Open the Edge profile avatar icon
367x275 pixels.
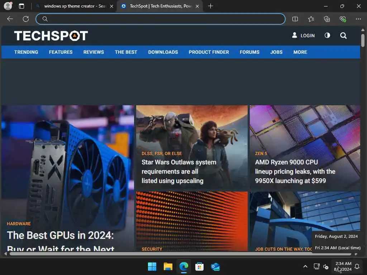tap(8, 6)
